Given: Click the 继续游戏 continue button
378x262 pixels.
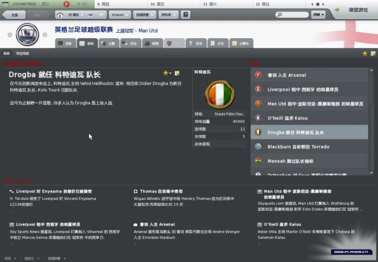Looking at the screenshot, I should point(358,10).
